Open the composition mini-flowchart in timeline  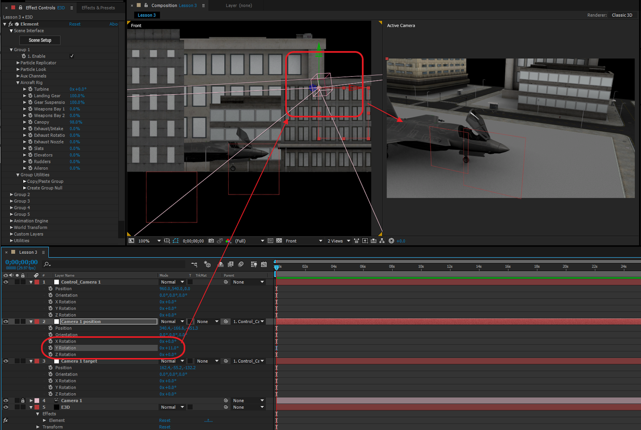pyautogui.click(x=194, y=264)
